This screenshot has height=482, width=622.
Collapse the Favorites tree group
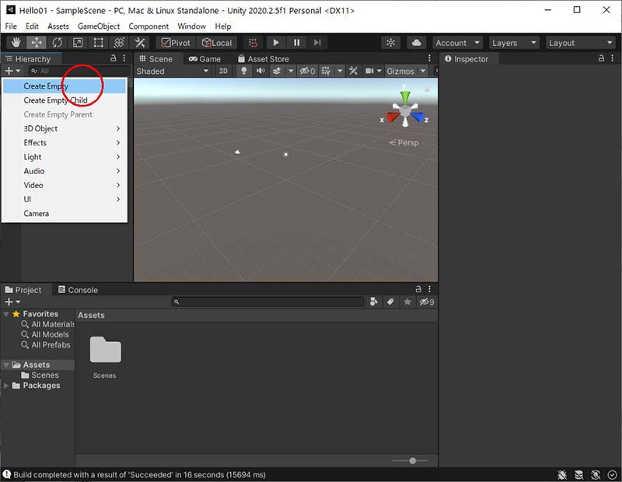pyautogui.click(x=6, y=314)
